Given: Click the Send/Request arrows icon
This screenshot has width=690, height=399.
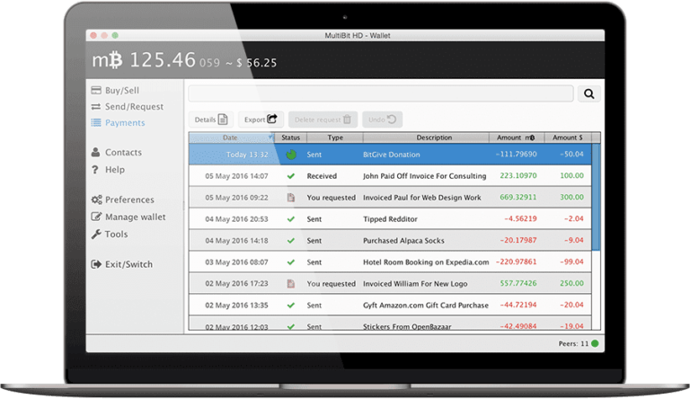Looking at the screenshot, I should (x=96, y=107).
